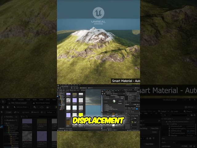Switch to Movie Render Queue tab in center editor
The height and width of the screenshot is (148, 197).
(74, 86)
